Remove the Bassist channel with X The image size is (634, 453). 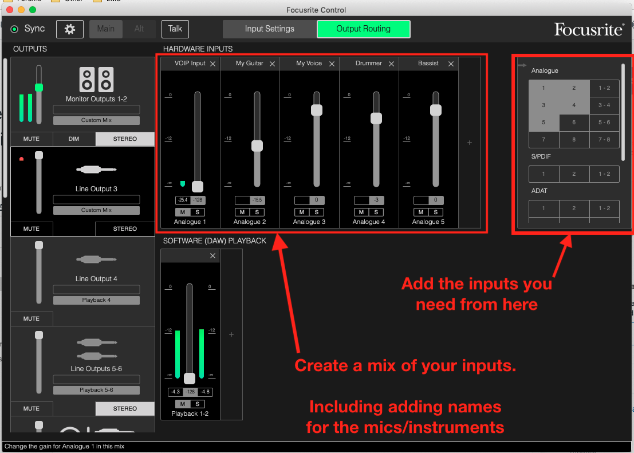tap(451, 64)
